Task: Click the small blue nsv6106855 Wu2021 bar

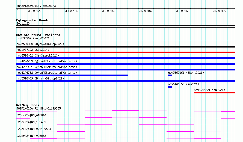Action: click(x=170, y=87)
